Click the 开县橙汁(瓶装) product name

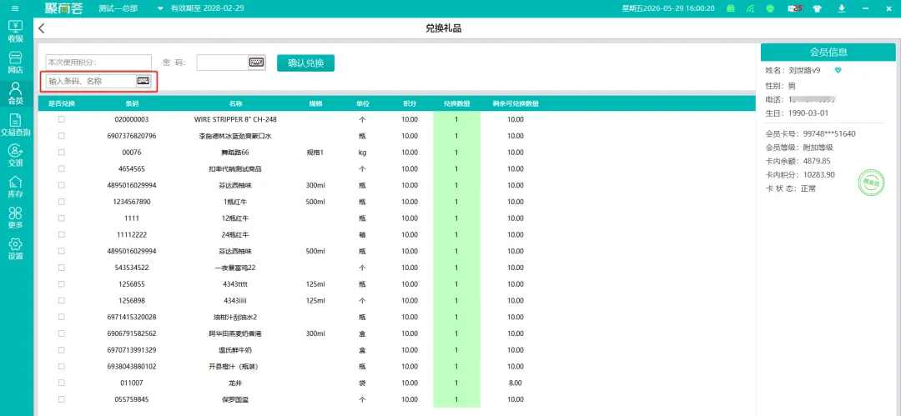click(235, 367)
